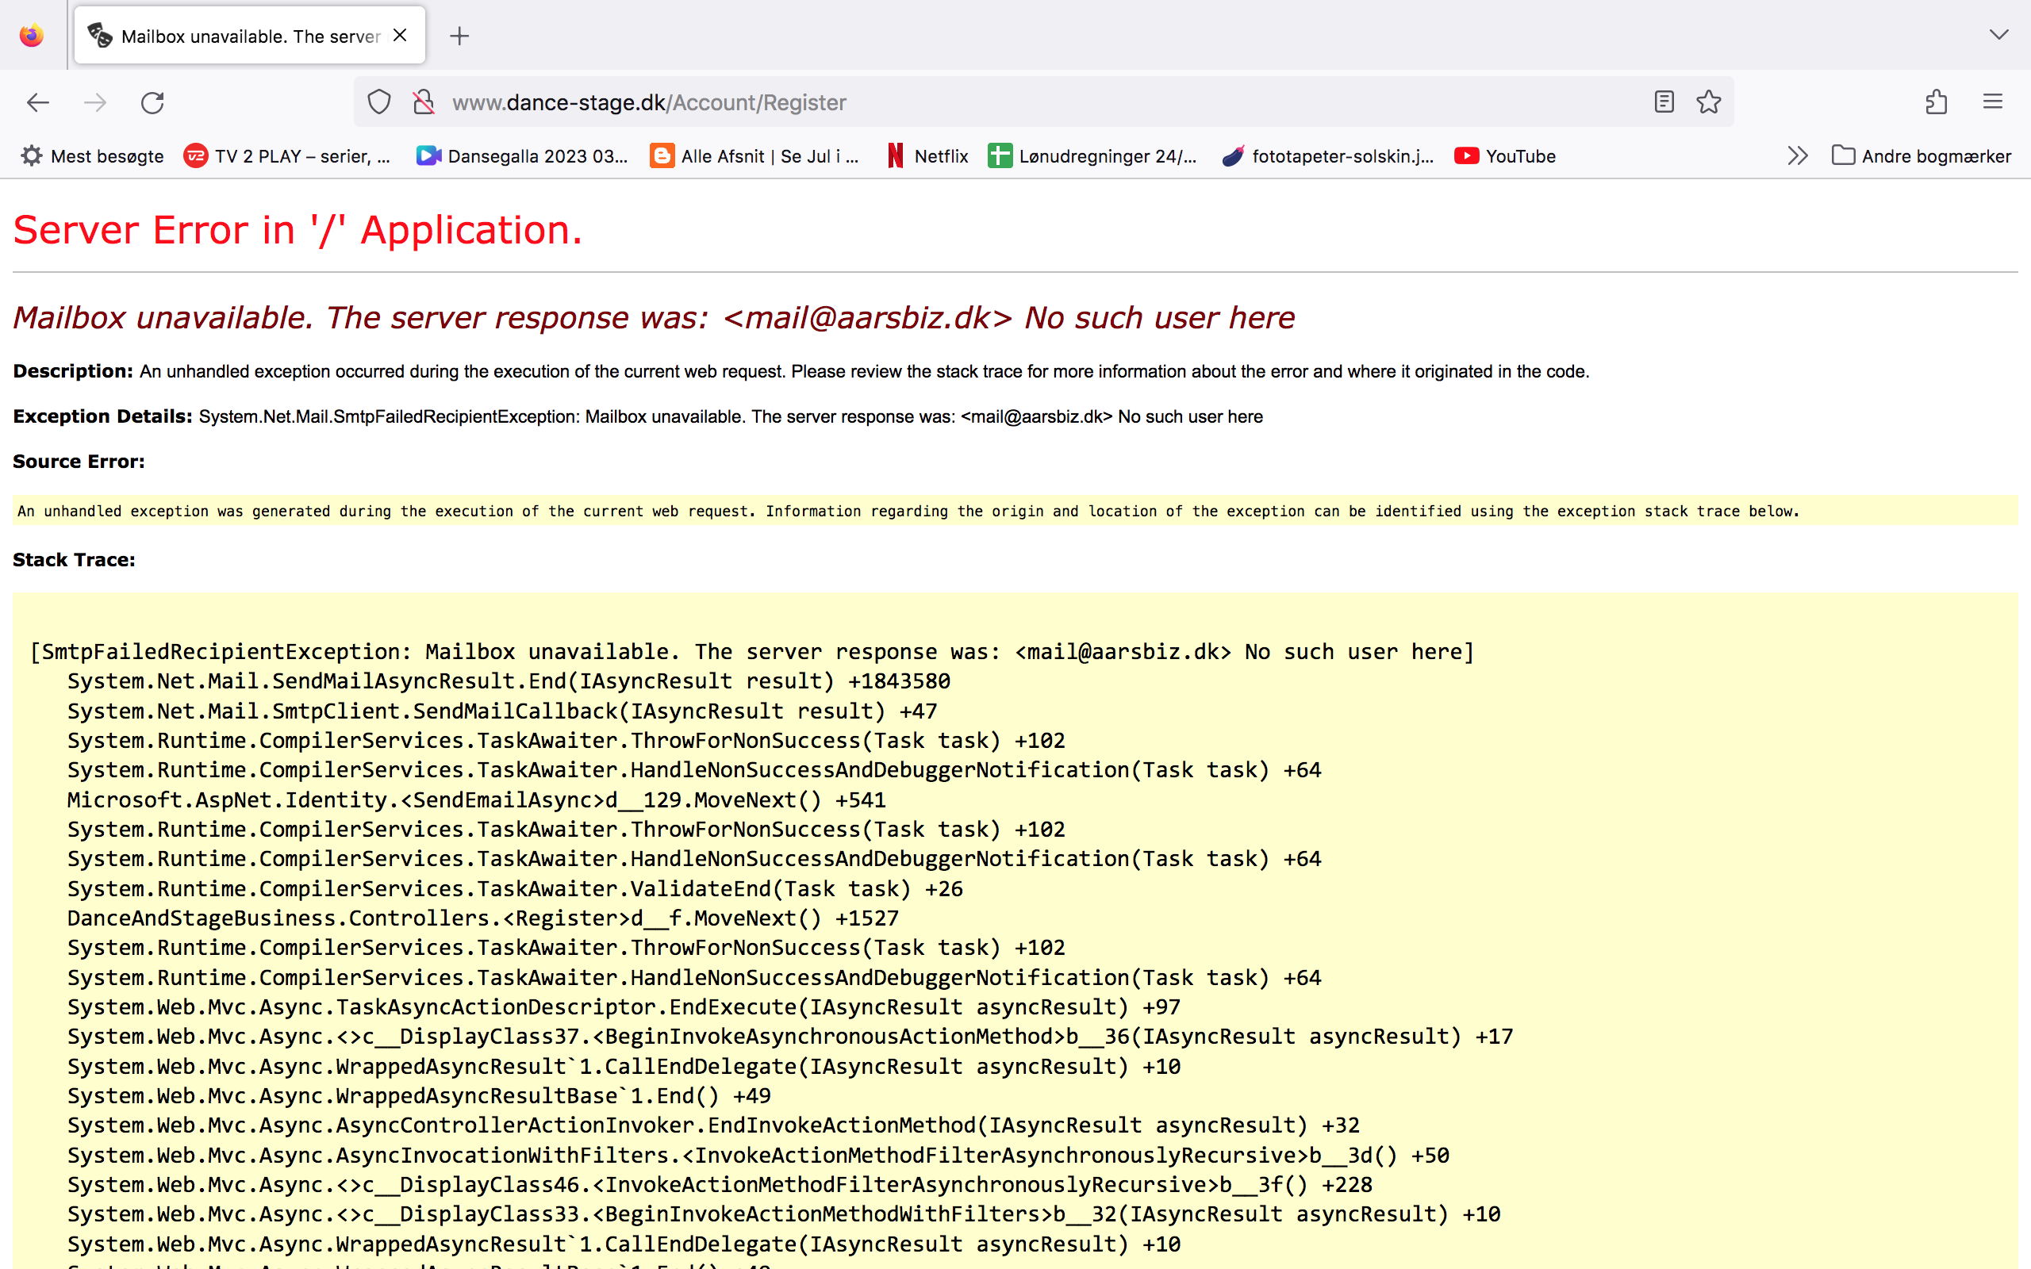The image size is (2031, 1269).
Task: Close the Mailbox unavailable tab
Action: pos(401,35)
